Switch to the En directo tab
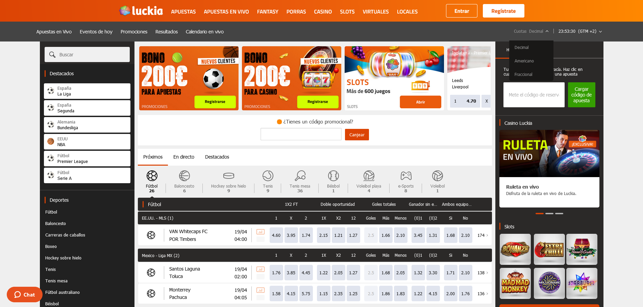 (184, 157)
